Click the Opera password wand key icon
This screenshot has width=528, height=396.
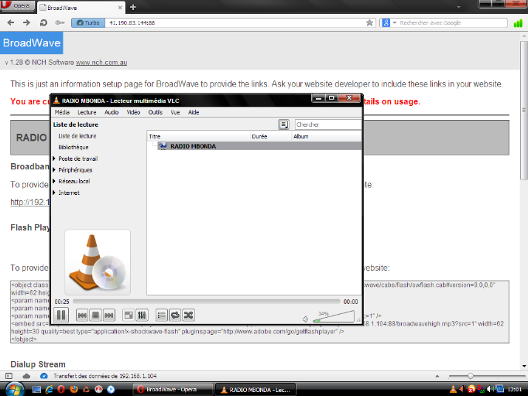60,22
